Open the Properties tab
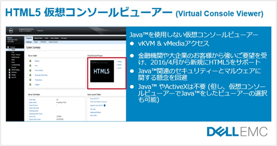Viewport: 277px width, 146px height. [29, 38]
